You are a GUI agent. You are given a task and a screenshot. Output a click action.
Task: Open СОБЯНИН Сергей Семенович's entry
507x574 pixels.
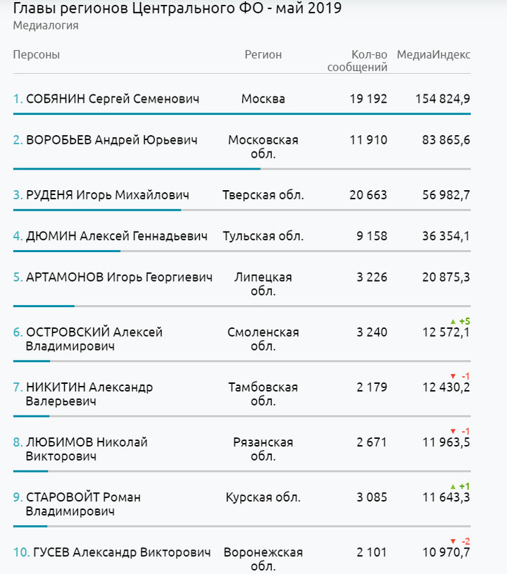tap(113, 99)
